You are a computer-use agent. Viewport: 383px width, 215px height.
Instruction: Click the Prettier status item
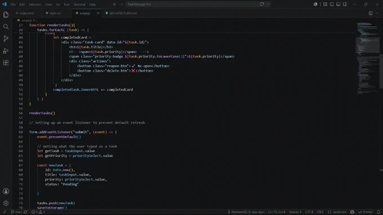tap(366, 212)
